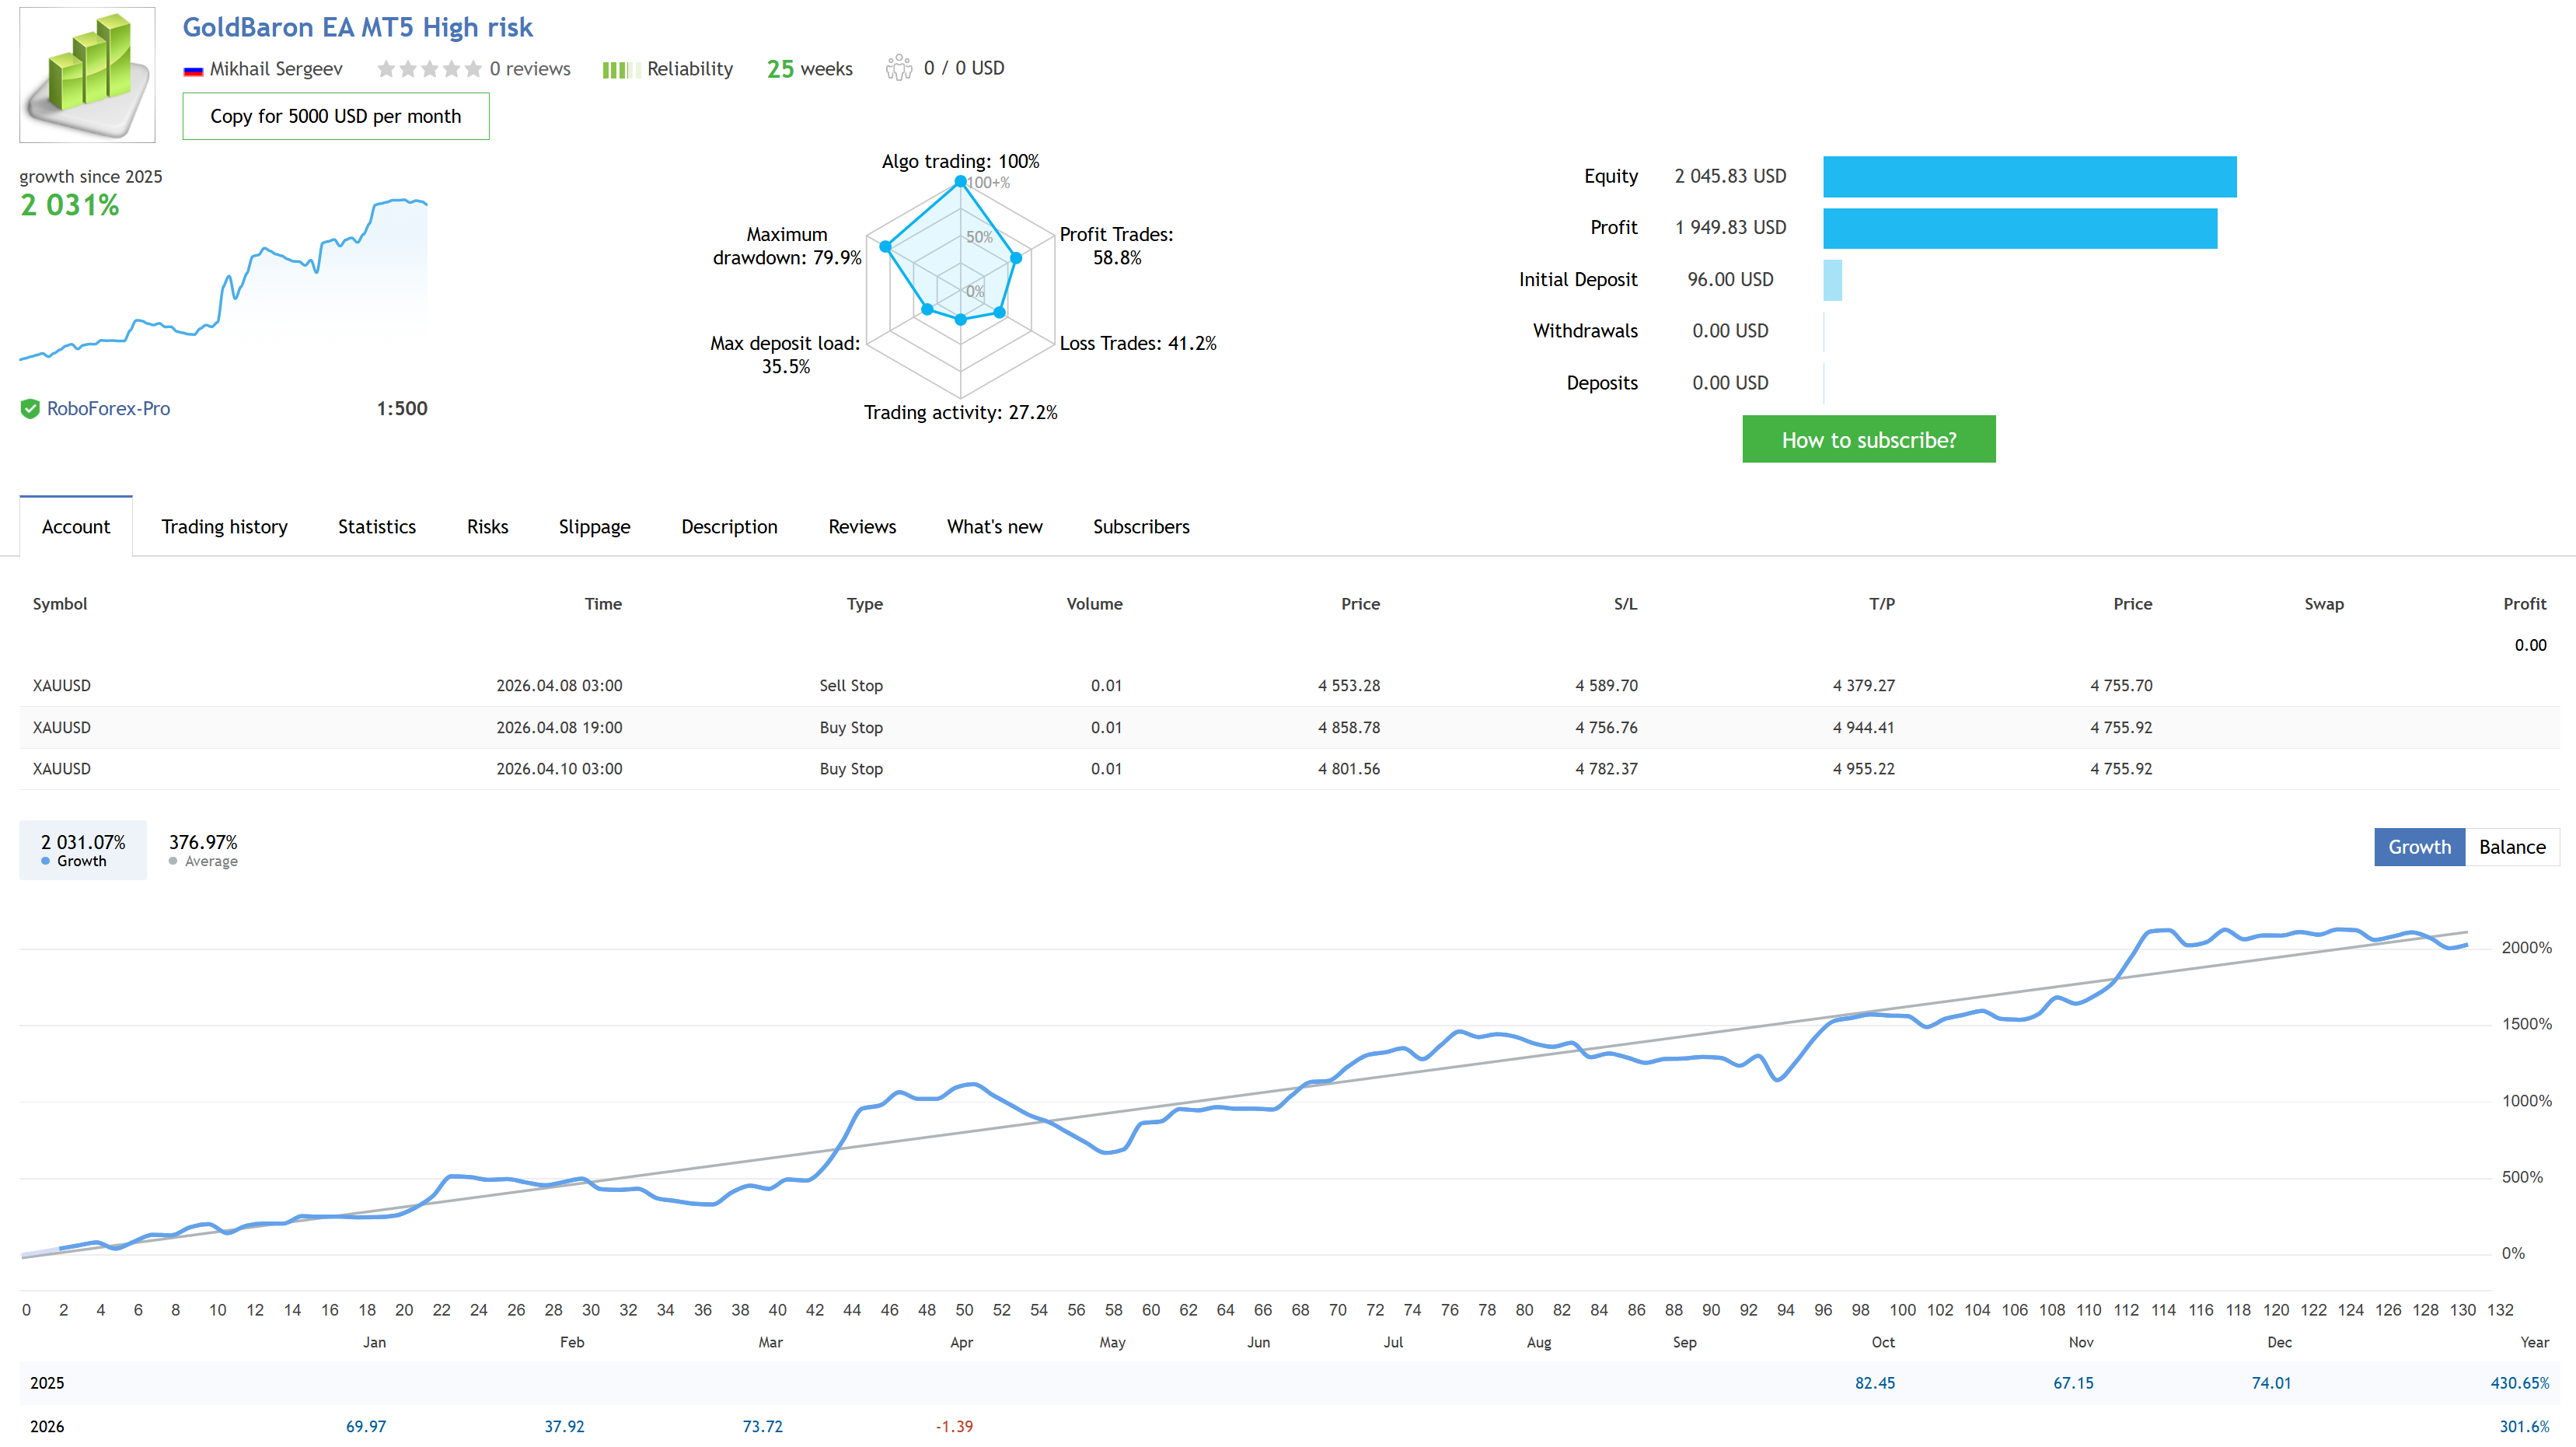The image size is (2576, 1447).
Task: Click the green bar chart signal logo
Action: point(87,74)
